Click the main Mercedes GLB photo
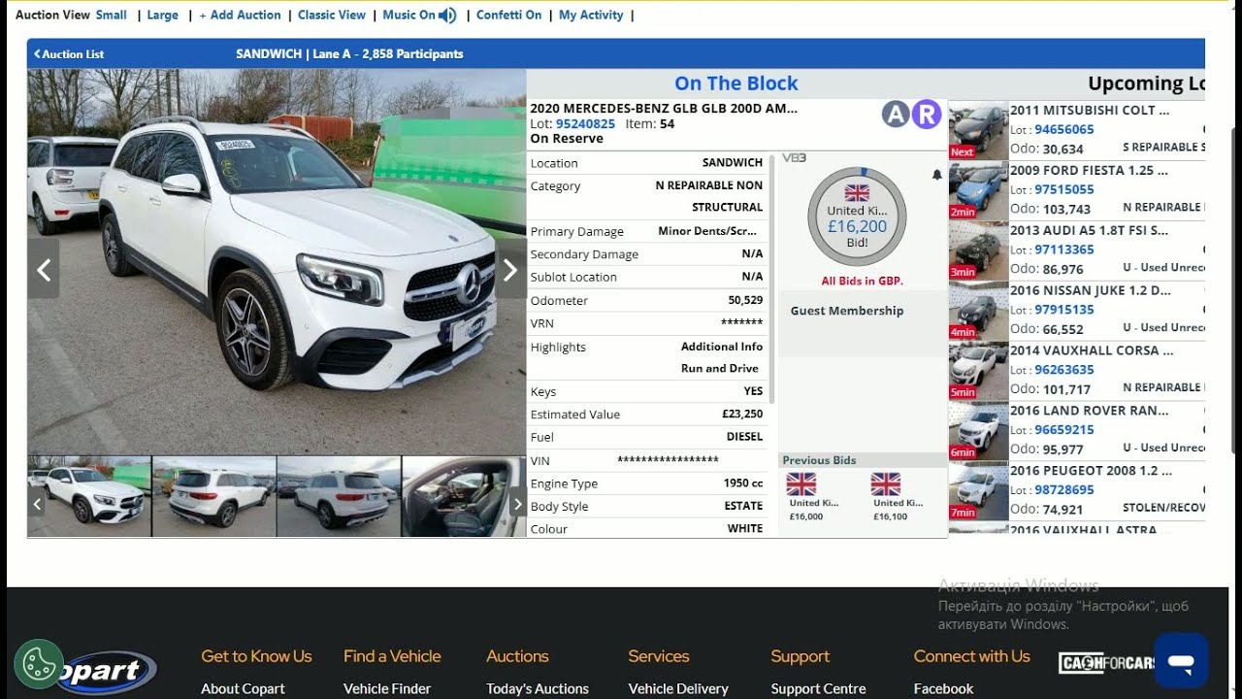The height and width of the screenshot is (699, 1242). 277,262
